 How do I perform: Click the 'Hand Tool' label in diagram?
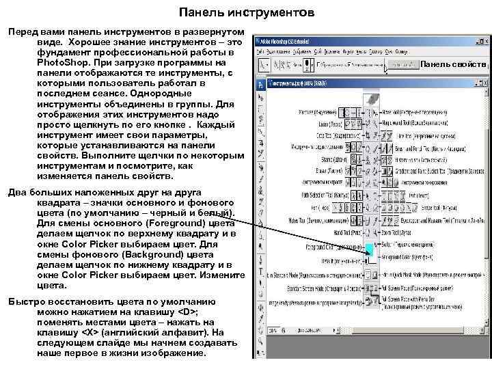click(348, 233)
